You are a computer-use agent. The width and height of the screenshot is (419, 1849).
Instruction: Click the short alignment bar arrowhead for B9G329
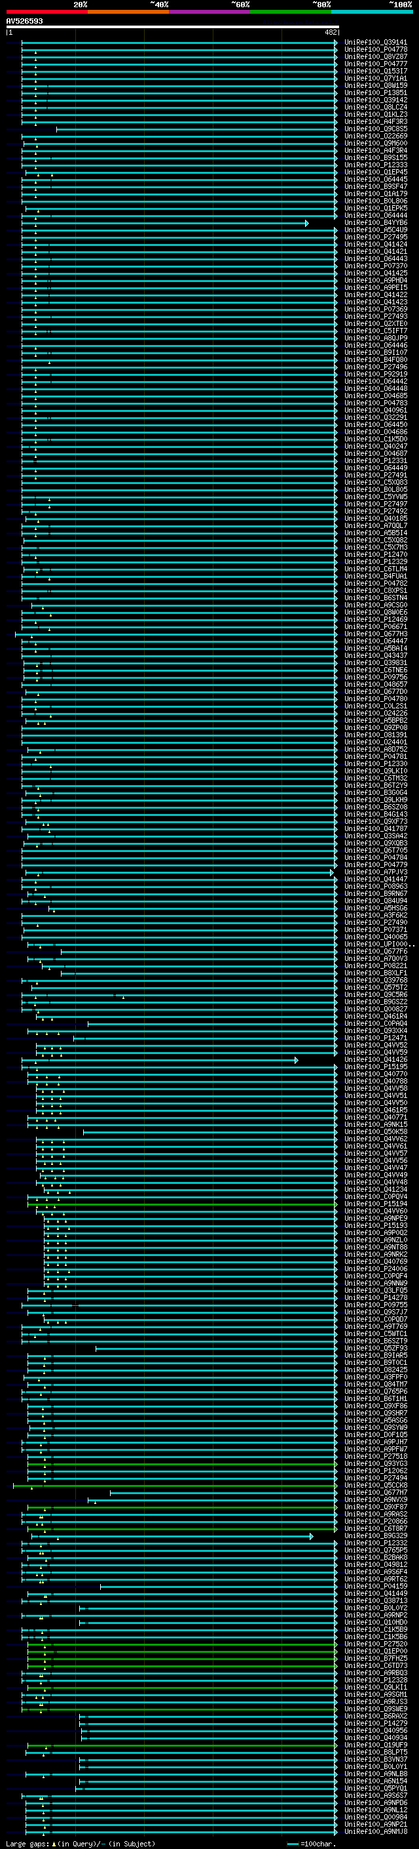(312, 1537)
